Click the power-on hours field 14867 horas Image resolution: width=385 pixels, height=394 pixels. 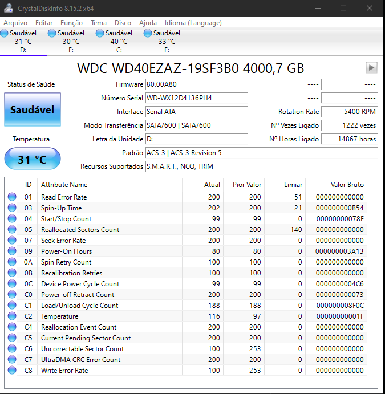pyautogui.click(x=349, y=139)
